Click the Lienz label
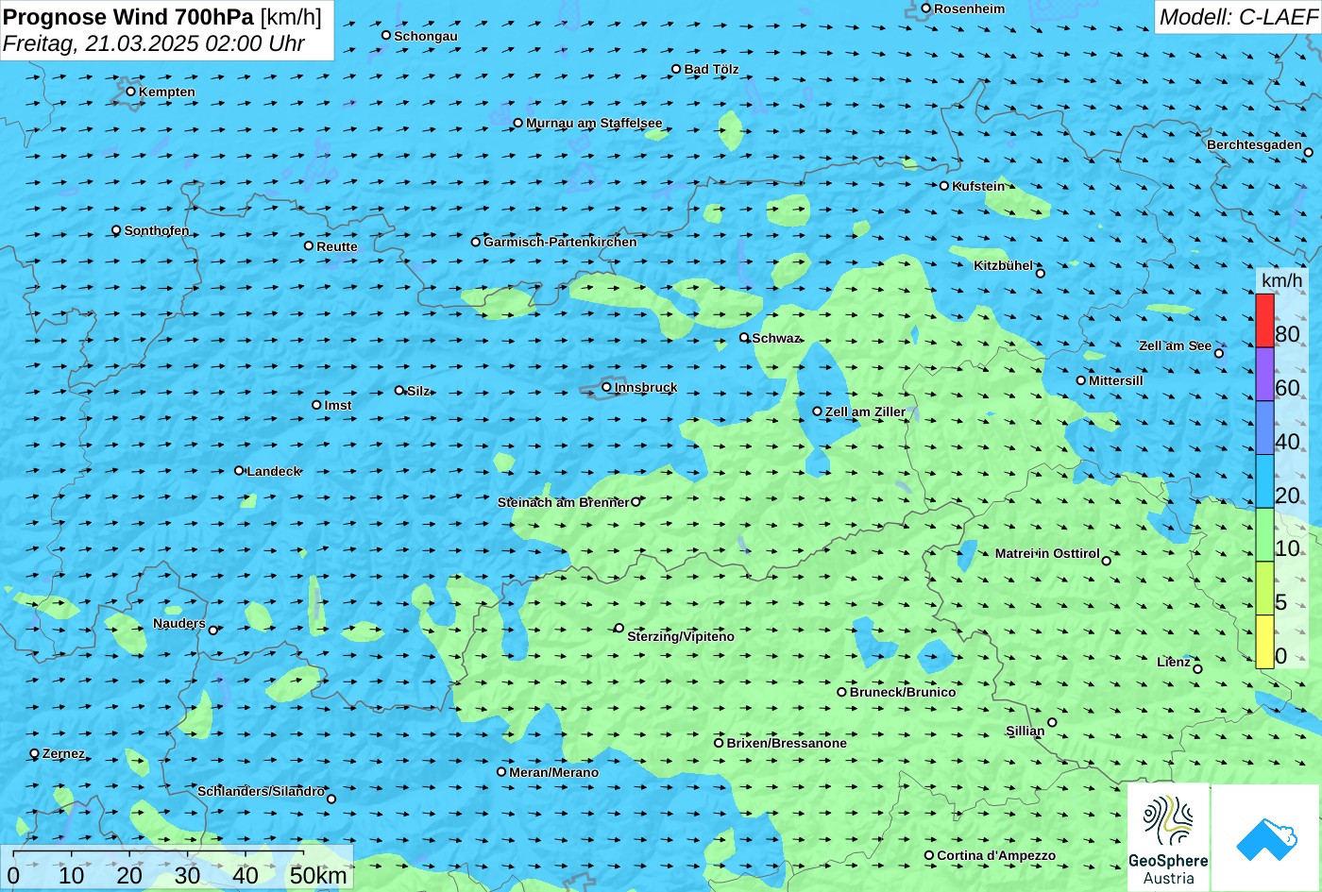The height and width of the screenshot is (892, 1322). point(1174,662)
